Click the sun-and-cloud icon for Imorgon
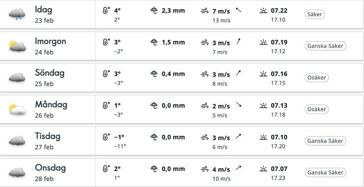Viewport: 364px width, 187px height. (x=17, y=45)
